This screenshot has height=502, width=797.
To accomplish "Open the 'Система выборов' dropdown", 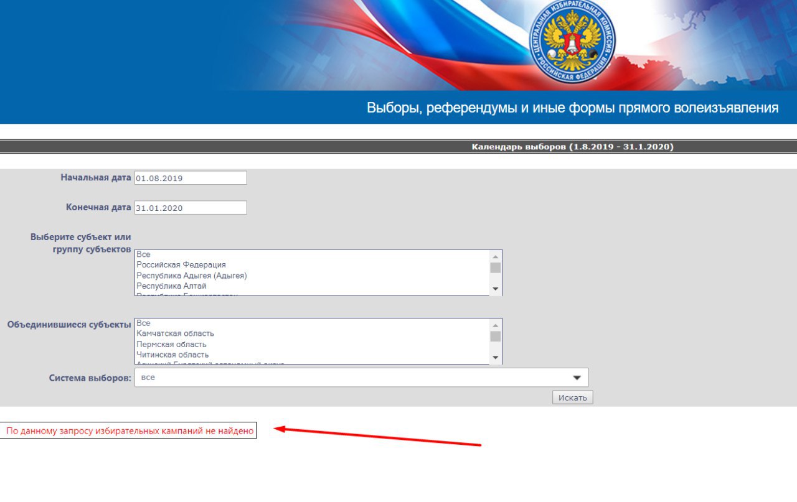I will pyautogui.click(x=361, y=378).
